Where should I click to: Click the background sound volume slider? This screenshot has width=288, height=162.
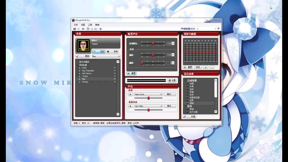[x=148, y=110]
